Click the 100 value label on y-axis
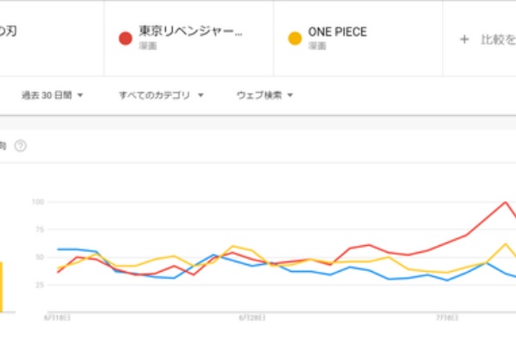The height and width of the screenshot is (344, 516). [x=36, y=202]
